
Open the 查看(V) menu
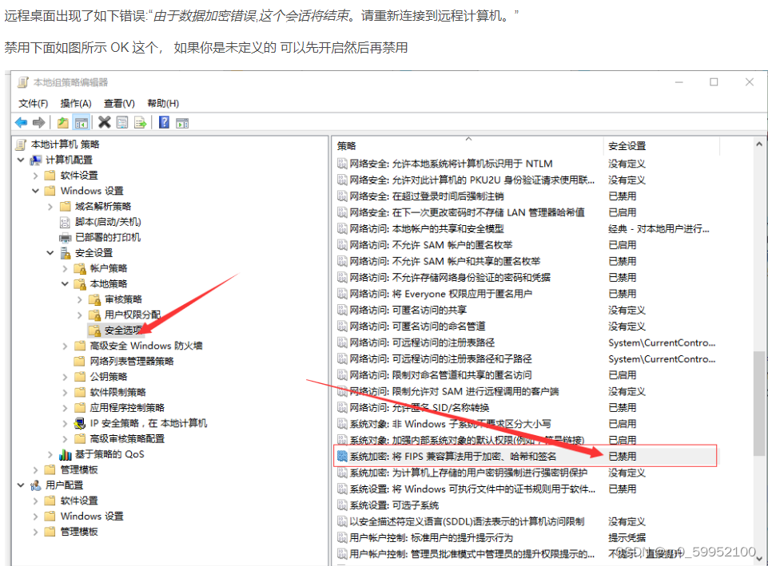[119, 103]
